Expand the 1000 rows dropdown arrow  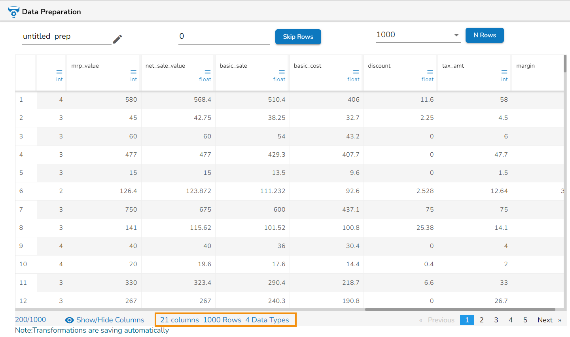tap(456, 35)
